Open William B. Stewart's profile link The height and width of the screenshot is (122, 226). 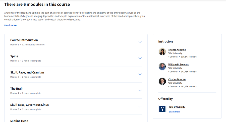click(178, 65)
